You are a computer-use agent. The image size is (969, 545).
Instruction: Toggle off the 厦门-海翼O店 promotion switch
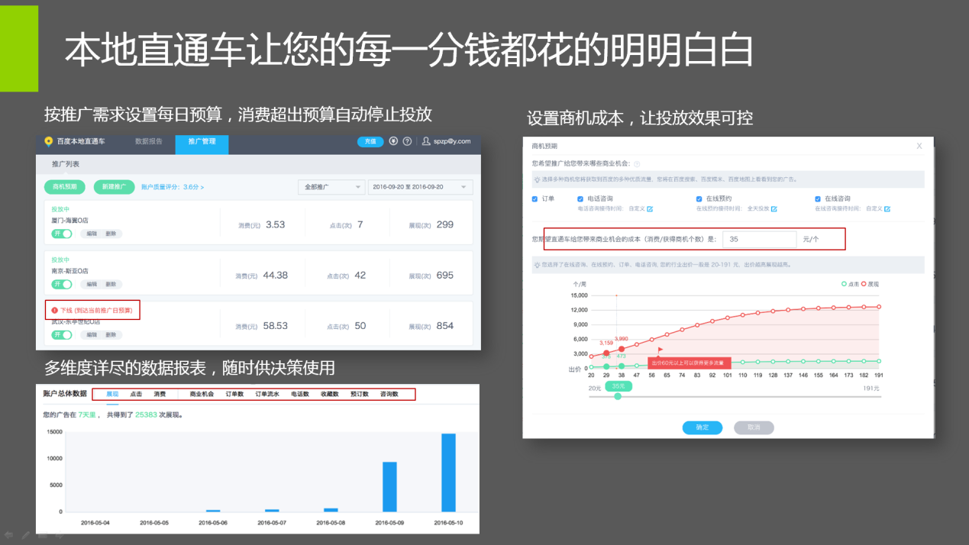[62, 234]
